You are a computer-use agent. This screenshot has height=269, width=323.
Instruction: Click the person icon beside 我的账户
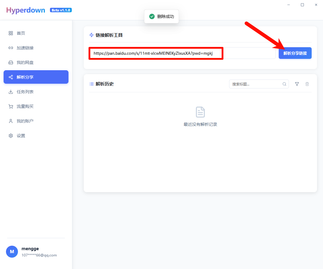11,121
